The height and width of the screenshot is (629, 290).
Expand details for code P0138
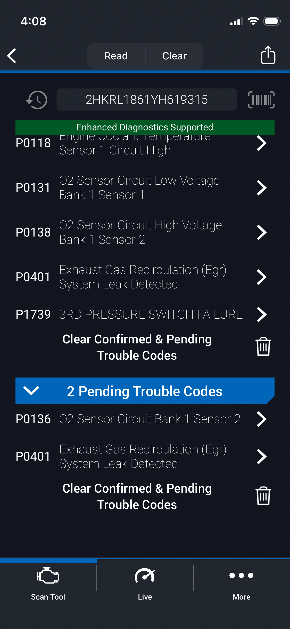point(261,232)
